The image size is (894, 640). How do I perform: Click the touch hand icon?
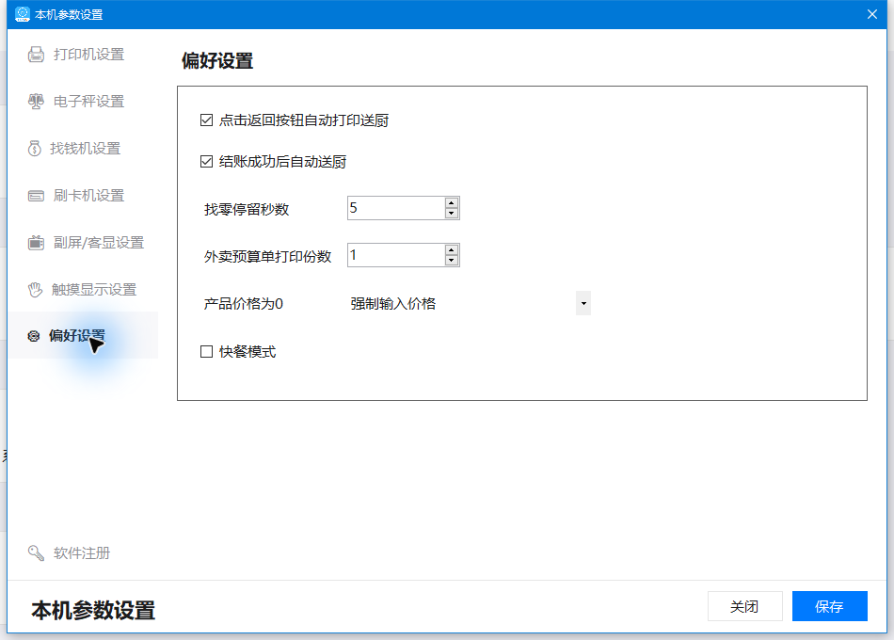36,290
